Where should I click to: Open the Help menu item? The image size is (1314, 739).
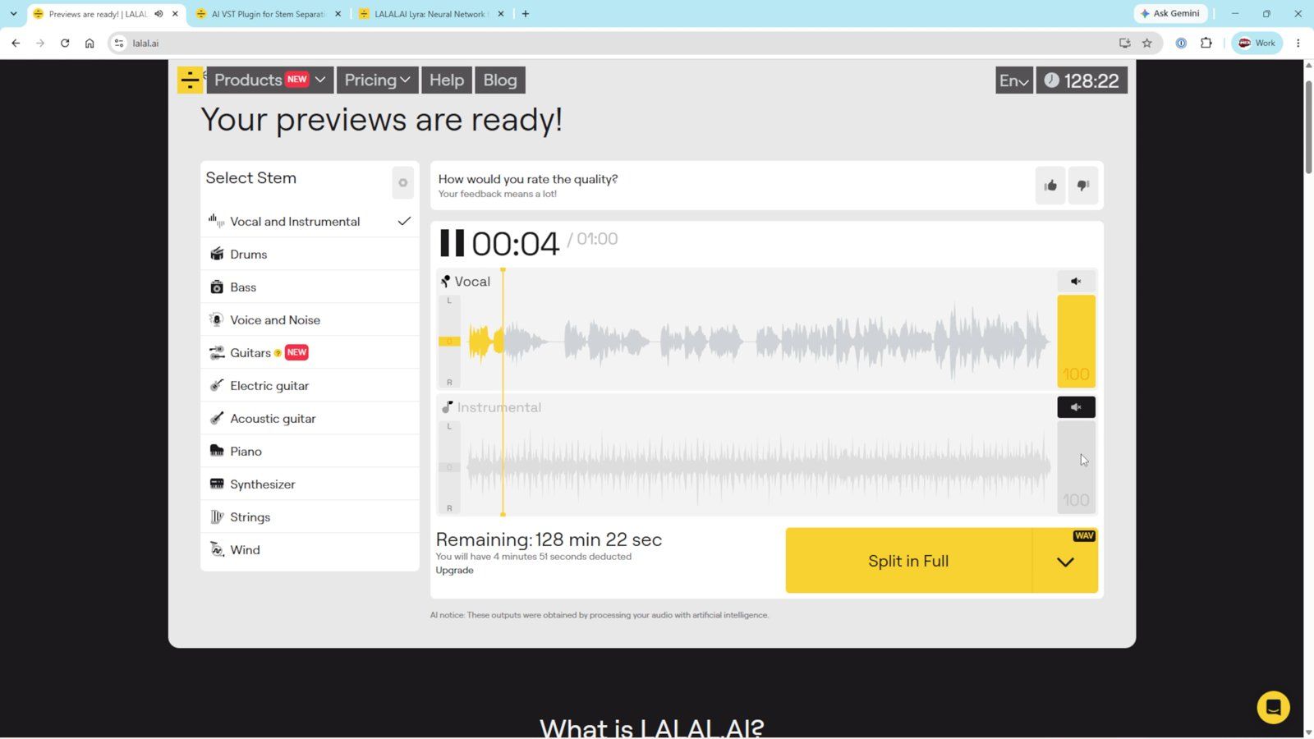click(447, 80)
